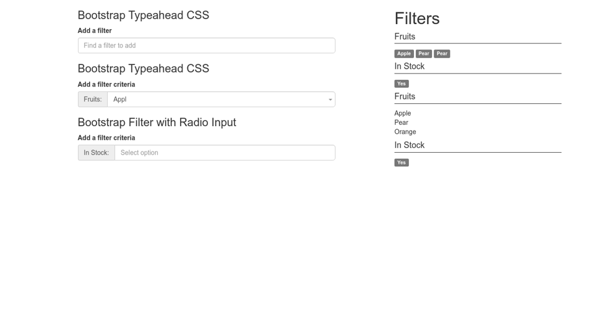
Task: Click the last Pear badge in the row
Action: [x=442, y=54]
